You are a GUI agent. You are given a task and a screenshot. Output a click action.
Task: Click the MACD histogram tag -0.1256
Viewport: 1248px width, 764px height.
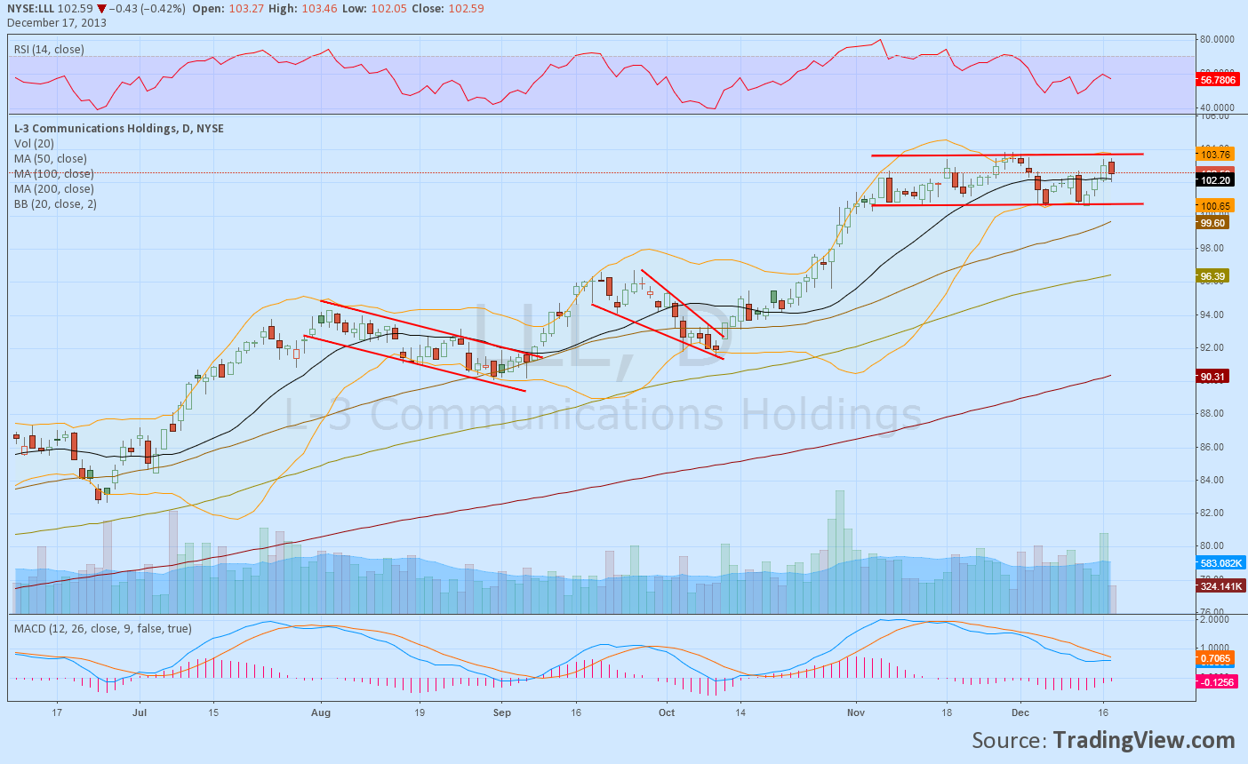[1217, 682]
